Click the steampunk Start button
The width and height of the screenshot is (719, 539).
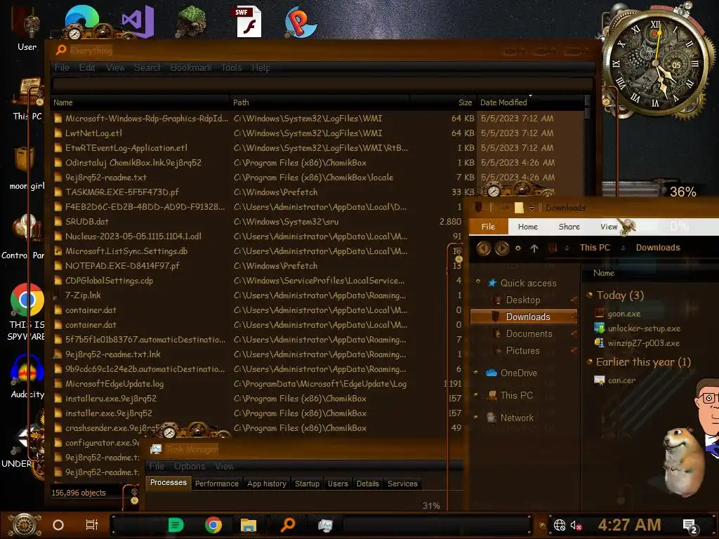(x=25, y=525)
